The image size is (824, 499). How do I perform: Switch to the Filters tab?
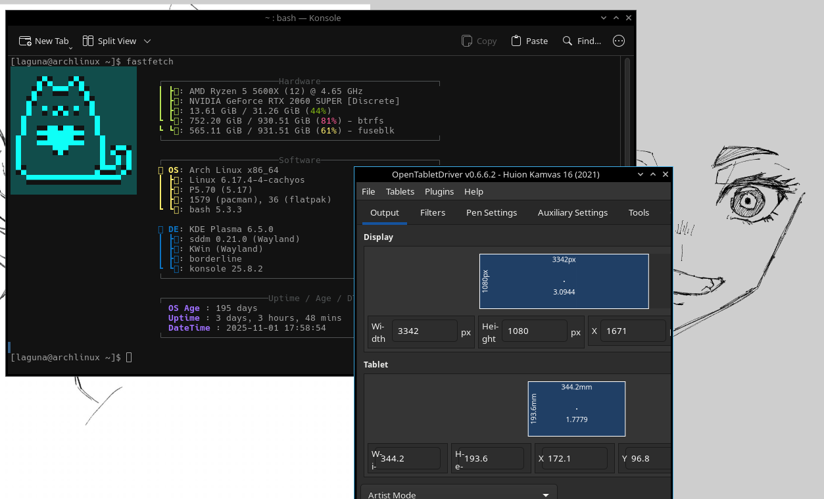pyautogui.click(x=433, y=212)
